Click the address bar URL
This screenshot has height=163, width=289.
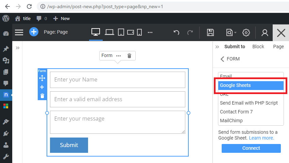click(105, 7)
